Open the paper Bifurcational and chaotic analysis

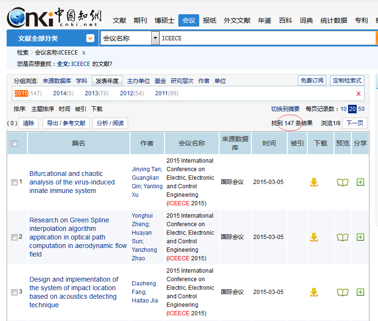pyautogui.click(x=72, y=182)
